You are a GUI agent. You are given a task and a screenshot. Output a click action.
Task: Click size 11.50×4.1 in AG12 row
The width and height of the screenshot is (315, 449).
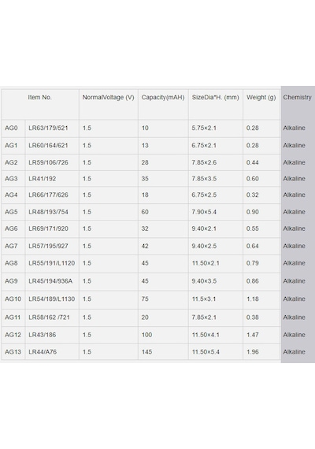[206, 335]
